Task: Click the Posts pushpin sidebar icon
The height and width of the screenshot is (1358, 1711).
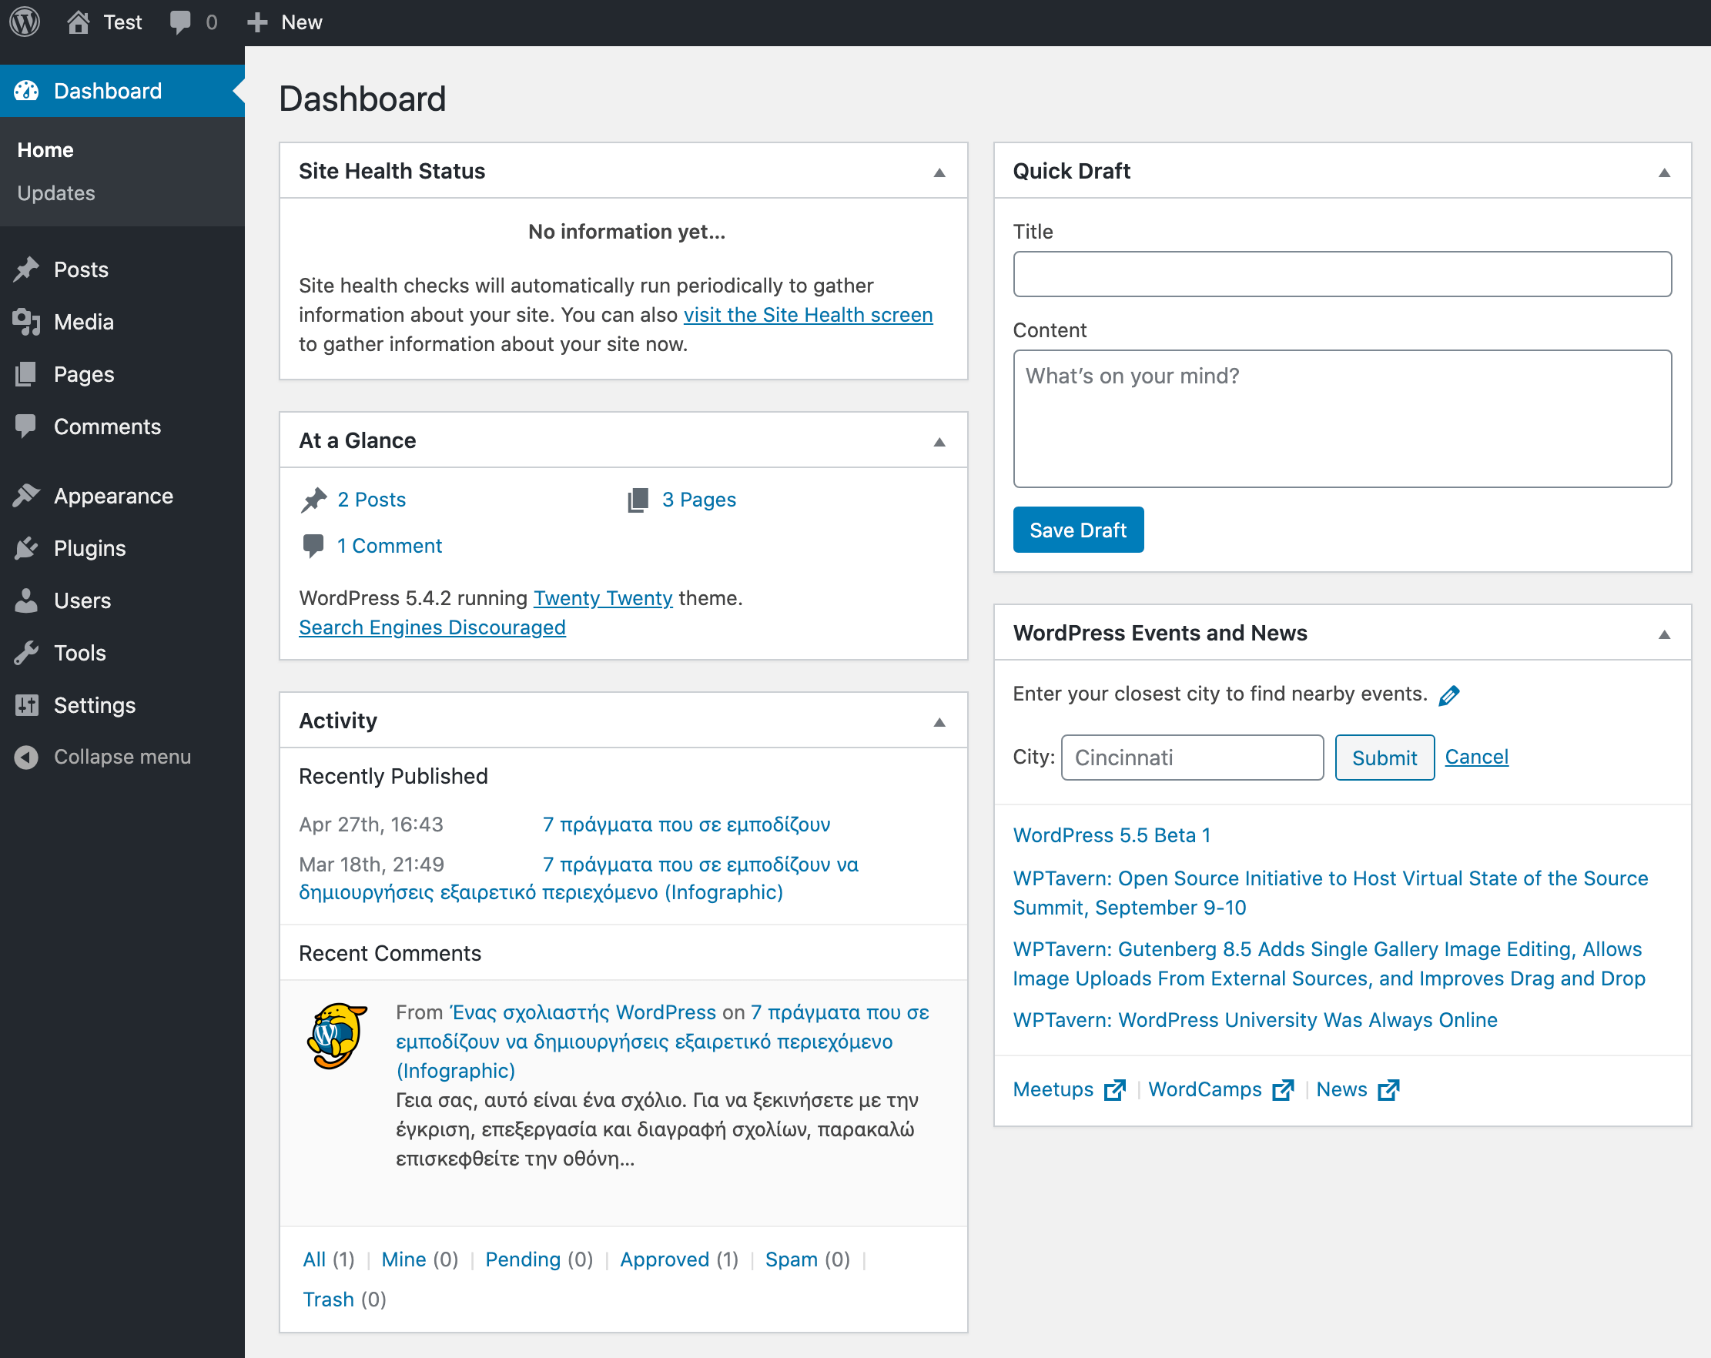Action: 26,269
